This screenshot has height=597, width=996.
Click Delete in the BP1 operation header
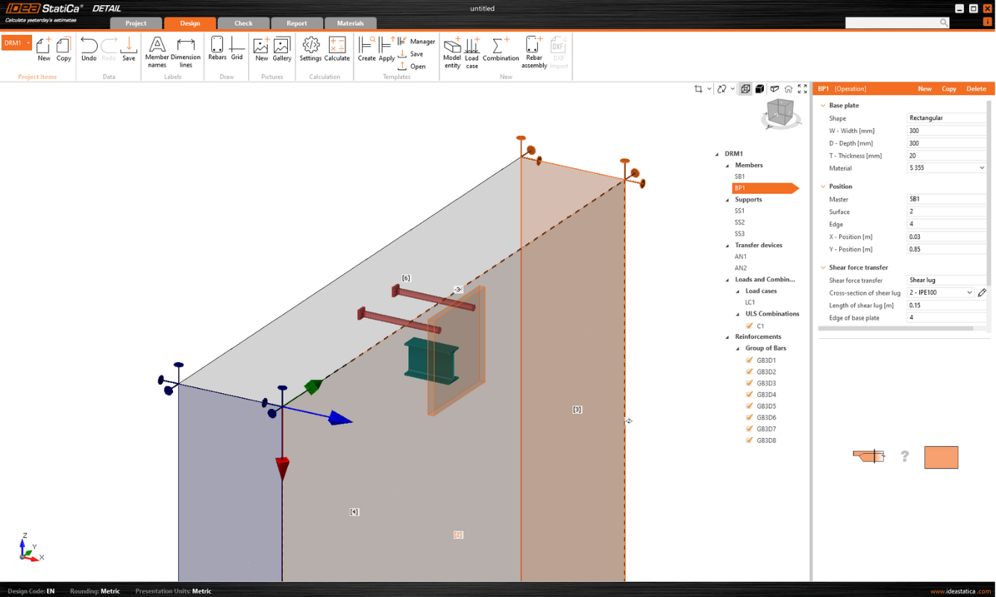(x=976, y=89)
